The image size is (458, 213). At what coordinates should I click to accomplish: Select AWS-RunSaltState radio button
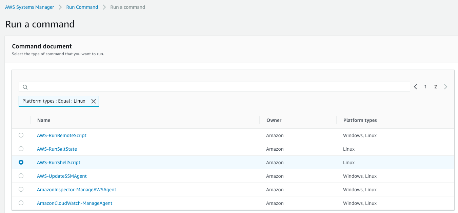21,149
